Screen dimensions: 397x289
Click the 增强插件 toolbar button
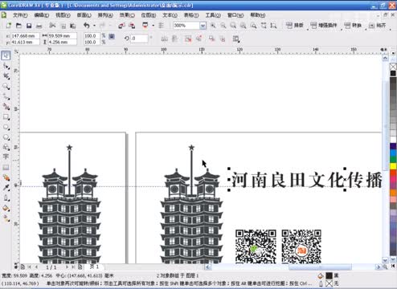(324, 26)
